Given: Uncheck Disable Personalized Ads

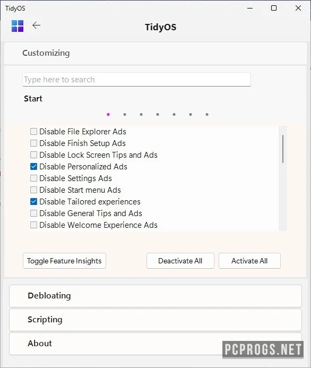Looking at the screenshot, I should (x=34, y=167).
